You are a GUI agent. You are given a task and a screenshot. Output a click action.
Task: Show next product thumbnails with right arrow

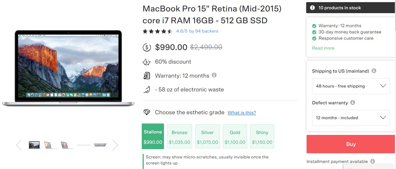point(115,145)
